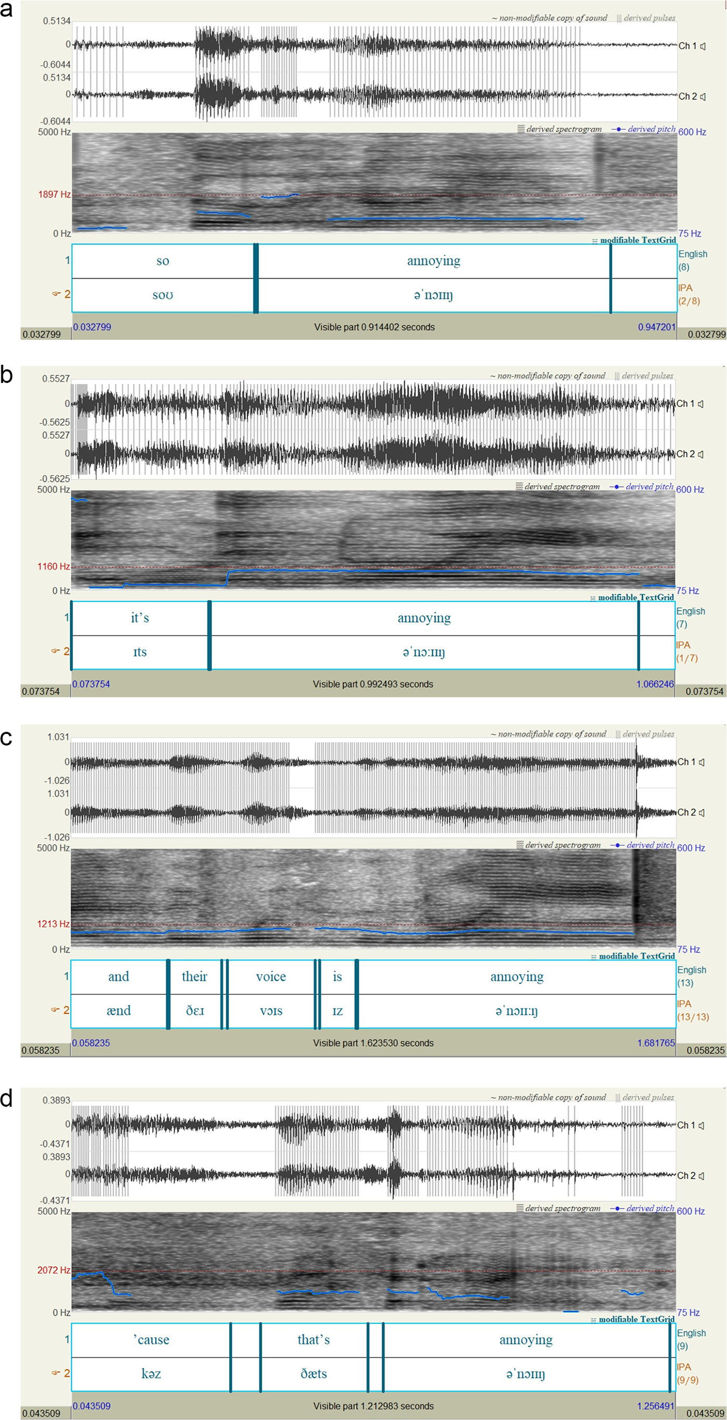The image size is (727, 1420).
Task: Select the English 'annoying' interval in panel d
Action: (x=526, y=1340)
